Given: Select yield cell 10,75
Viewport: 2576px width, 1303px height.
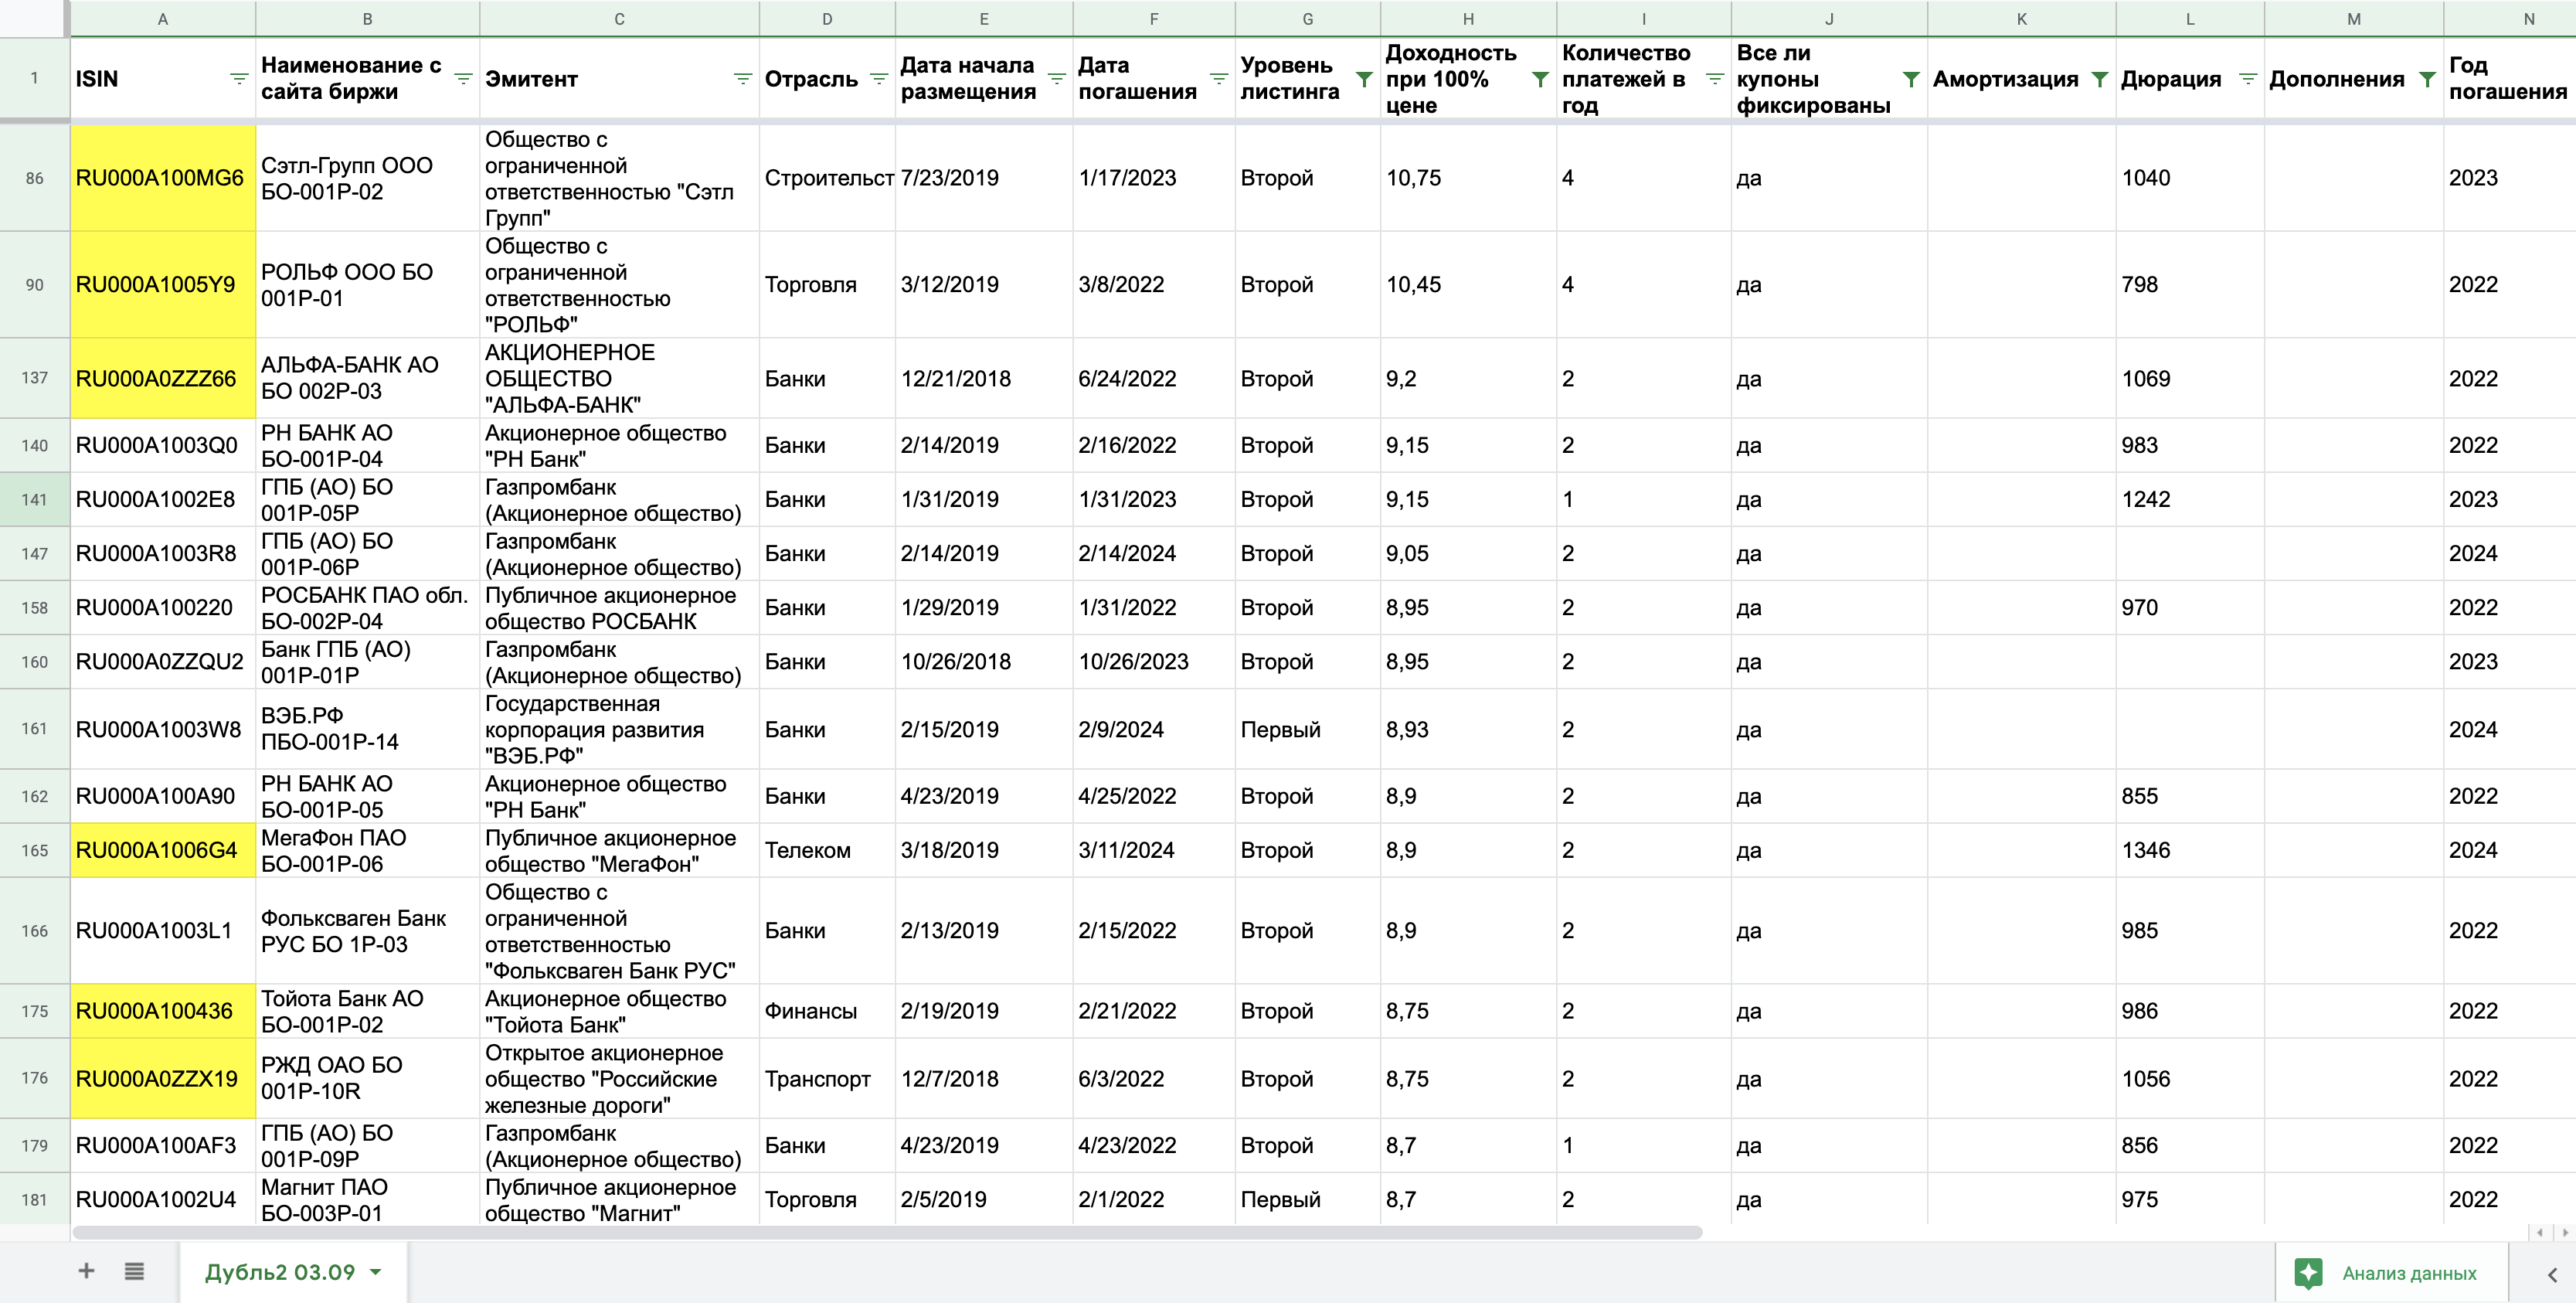Looking at the screenshot, I should tap(1468, 178).
